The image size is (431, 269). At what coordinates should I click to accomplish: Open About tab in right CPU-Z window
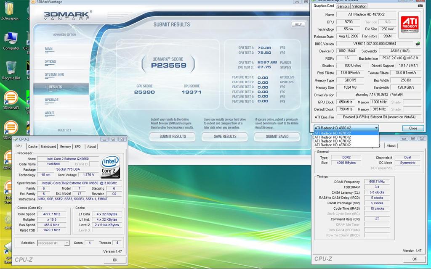pyautogui.click(x=391, y=146)
